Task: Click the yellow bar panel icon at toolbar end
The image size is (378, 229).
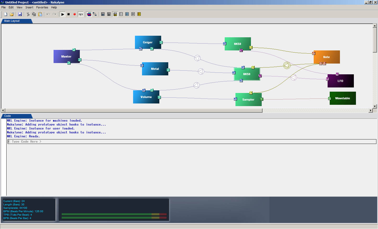Action: [x=139, y=14]
